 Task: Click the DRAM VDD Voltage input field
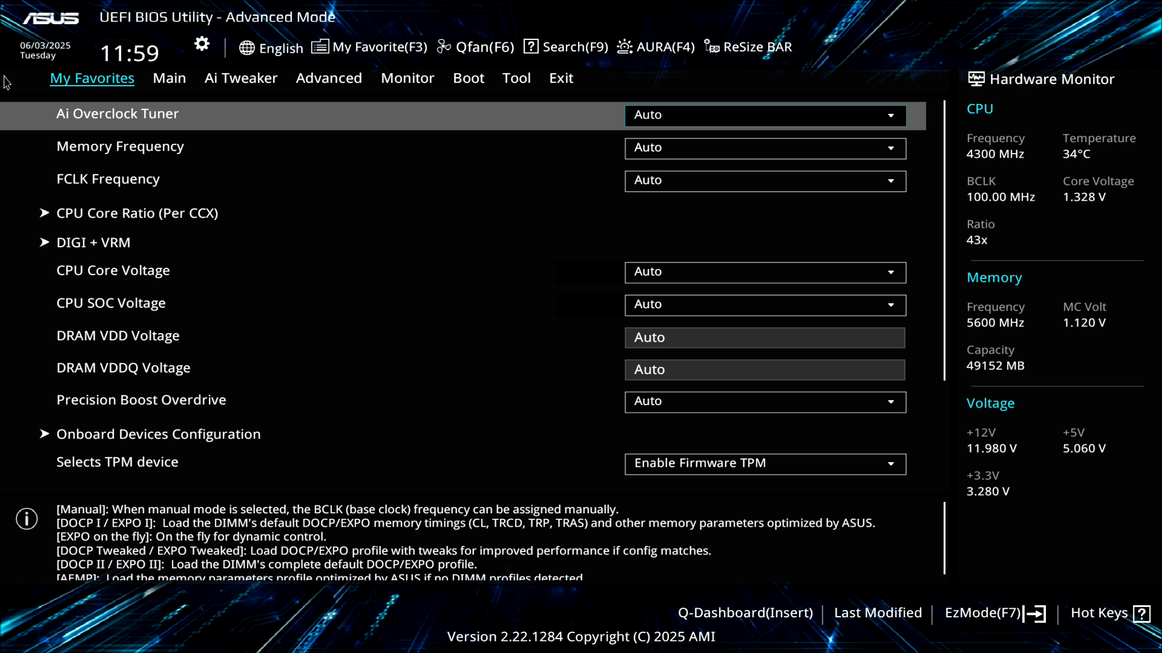[764, 337]
